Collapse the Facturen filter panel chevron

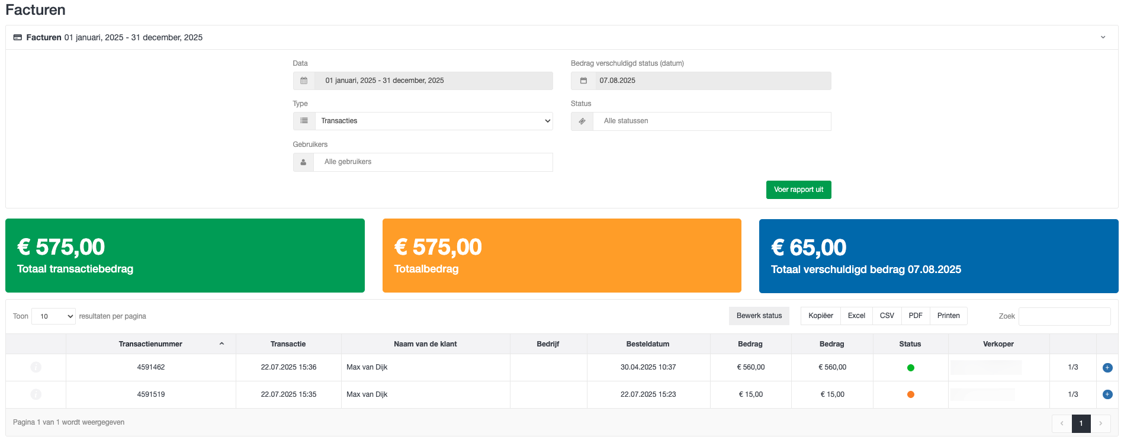[x=1103, y=37]
